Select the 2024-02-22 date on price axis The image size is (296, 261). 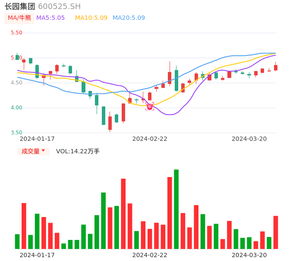150,139
